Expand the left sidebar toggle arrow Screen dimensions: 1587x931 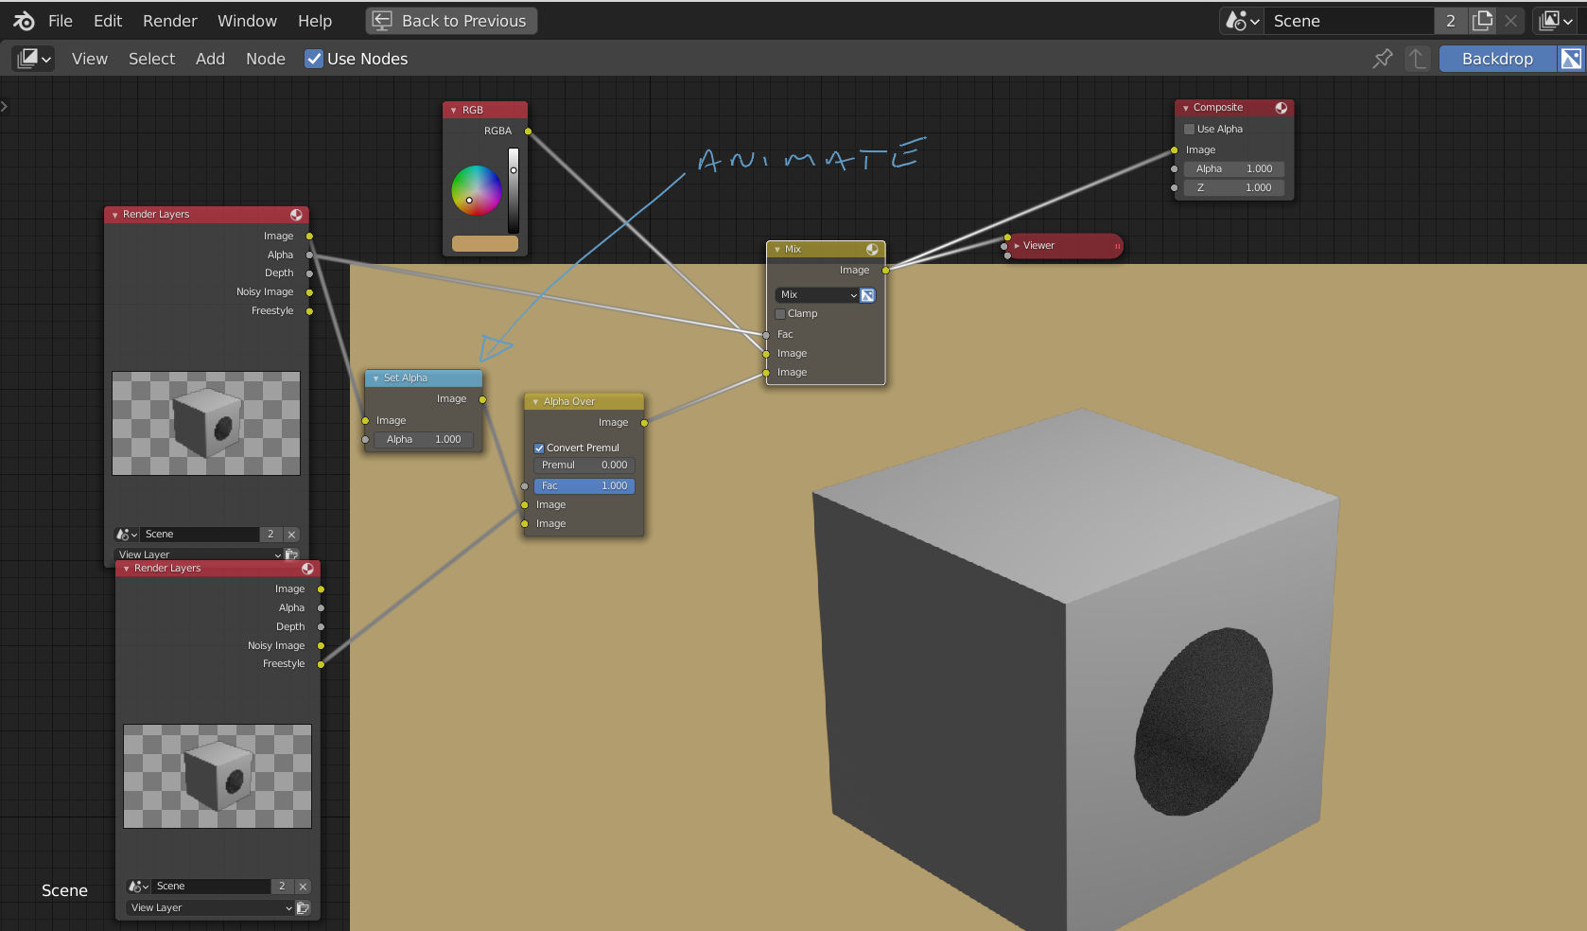coord(5,106)
